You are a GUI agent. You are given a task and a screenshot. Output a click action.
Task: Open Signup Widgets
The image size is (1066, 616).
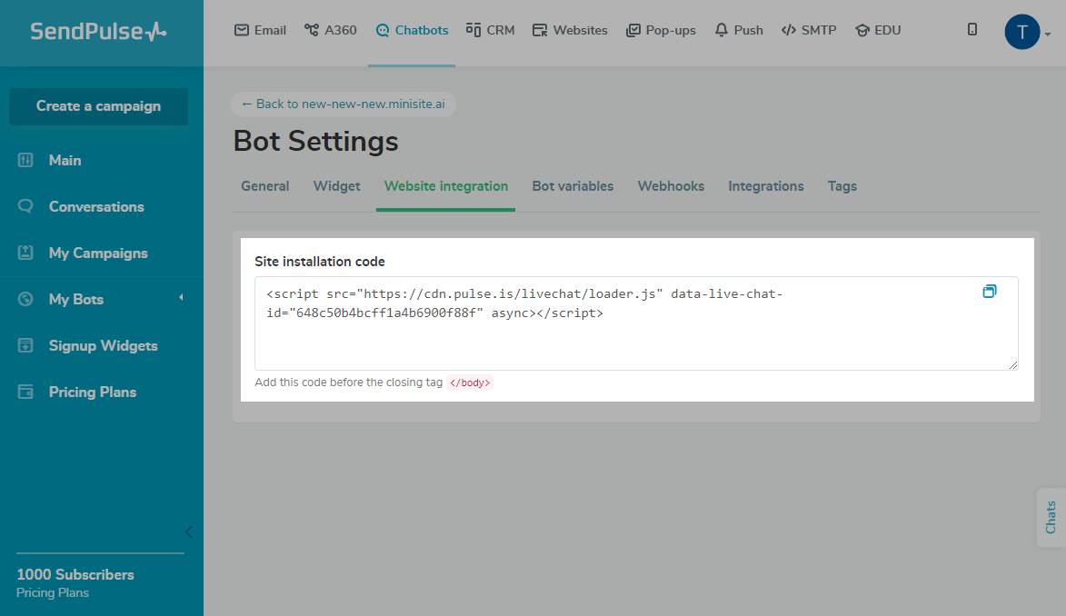click(x=101, y=345)
